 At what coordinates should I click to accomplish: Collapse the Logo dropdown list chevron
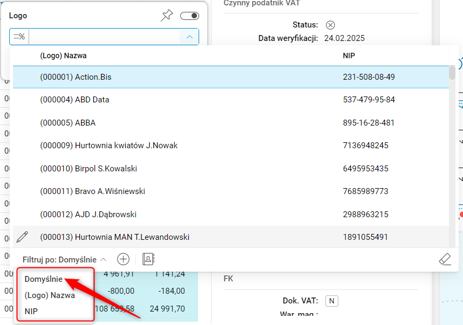click(x=189, y=37)
